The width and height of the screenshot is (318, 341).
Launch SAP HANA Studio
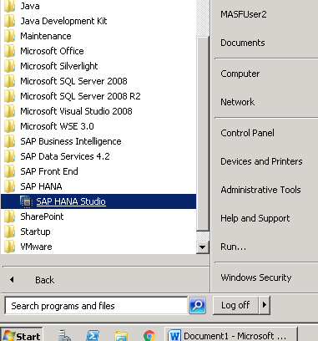98,201
